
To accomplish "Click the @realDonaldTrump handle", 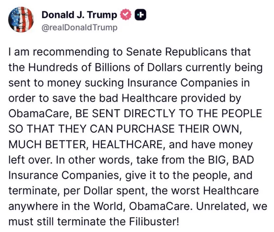I will coord(79,27).
